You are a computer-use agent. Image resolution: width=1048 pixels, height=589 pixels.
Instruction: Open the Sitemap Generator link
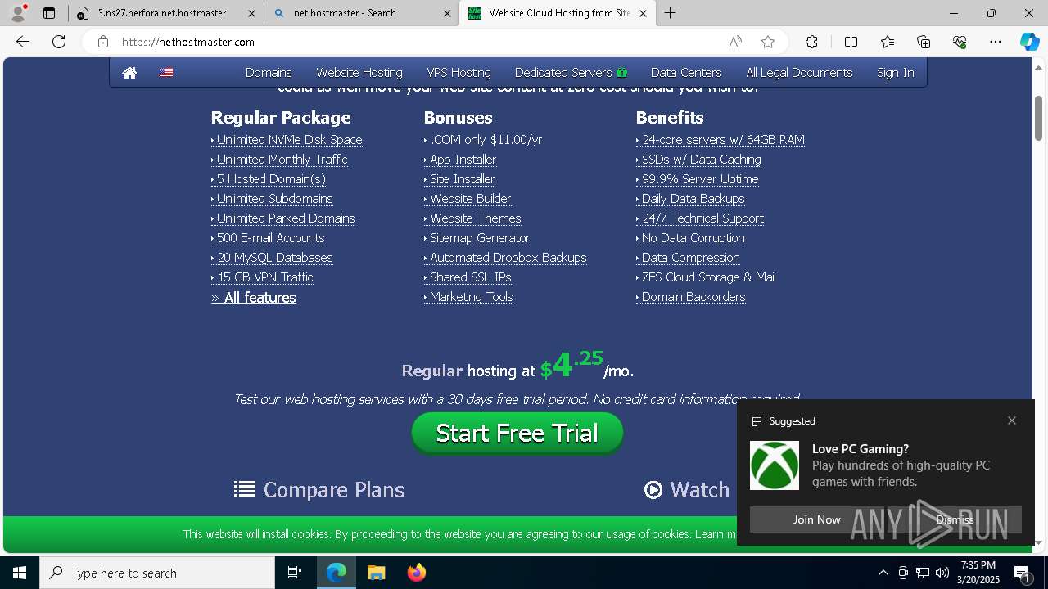point(477,238)
